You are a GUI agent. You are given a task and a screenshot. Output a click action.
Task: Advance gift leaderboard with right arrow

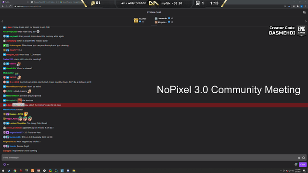[x=306, y=21]
